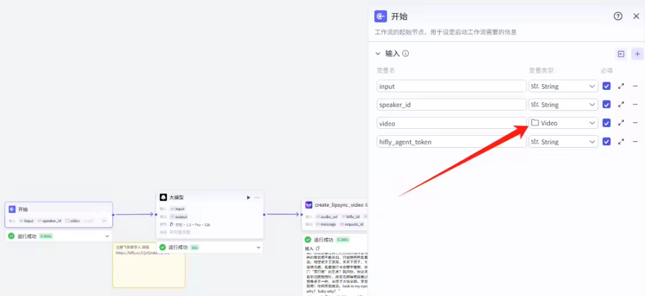Open the type dropdown for speaker_id
The height and width of the screenshot is (296, 645).
pyautogui.click(x=563, y=105)
